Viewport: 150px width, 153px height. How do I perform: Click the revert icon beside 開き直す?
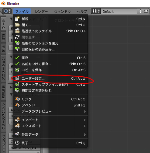(x=17, y=37)
